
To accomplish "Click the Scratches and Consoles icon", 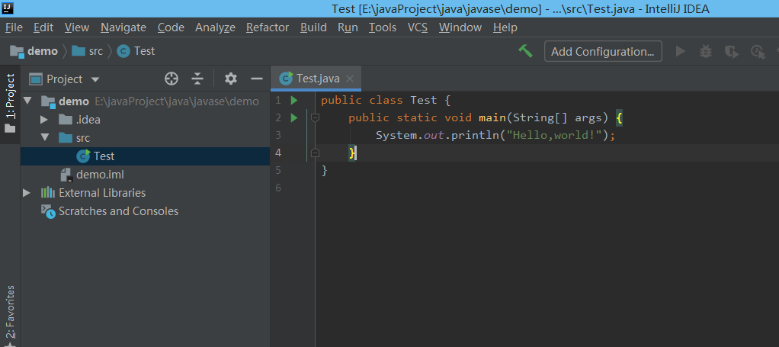I will [x=48, y=211].
